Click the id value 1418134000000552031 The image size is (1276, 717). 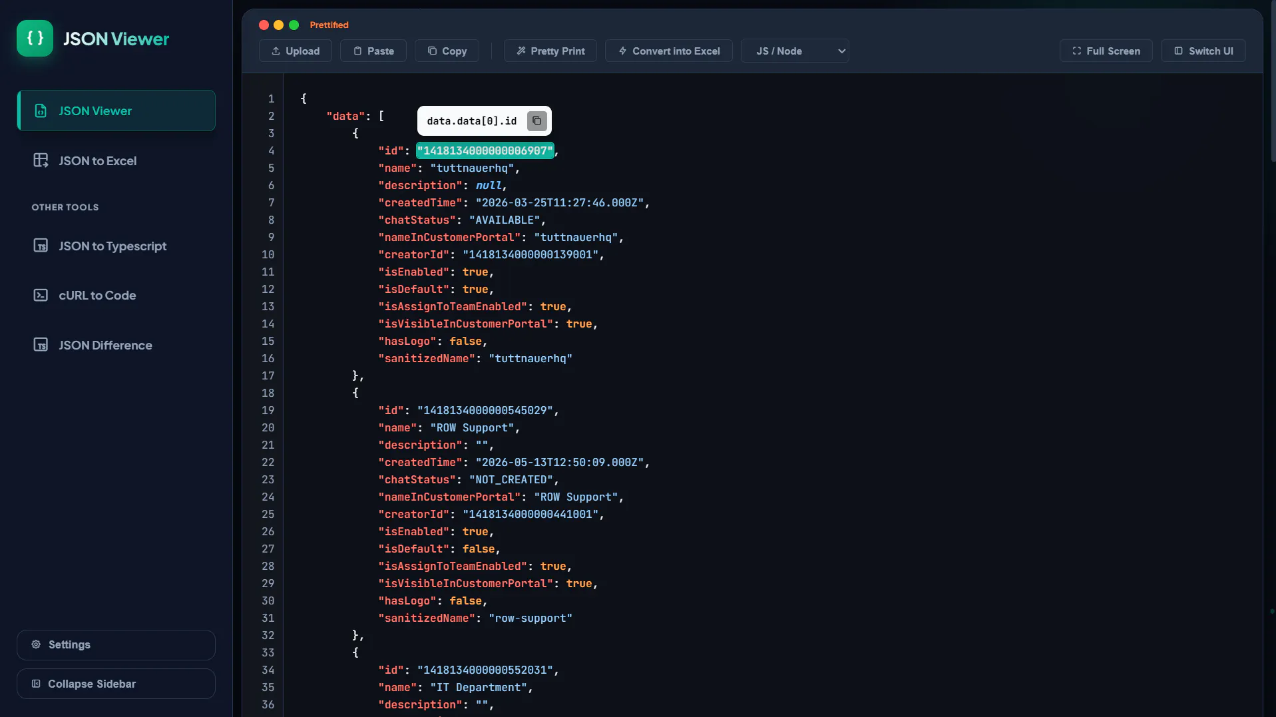point(485,670)
